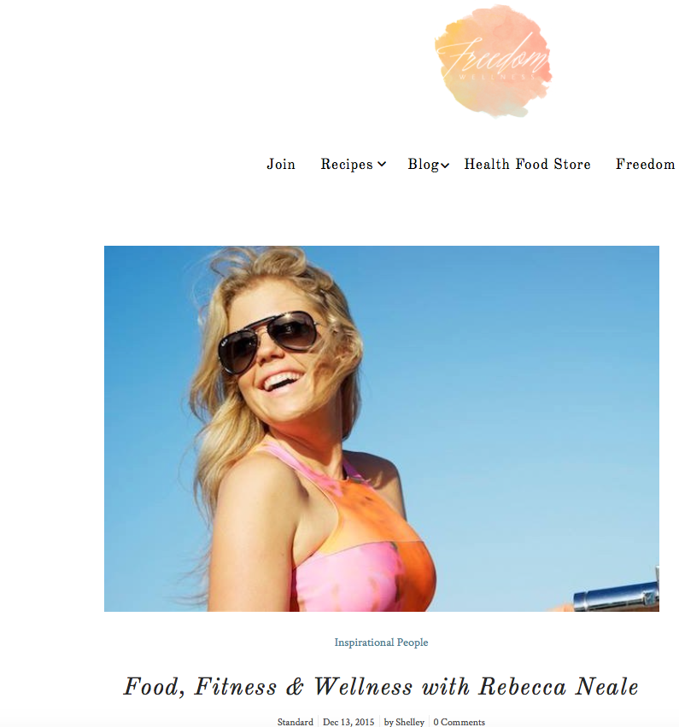Screen dimensions: 679x727
Task: Open the Join page
Action: click(281, 164)
